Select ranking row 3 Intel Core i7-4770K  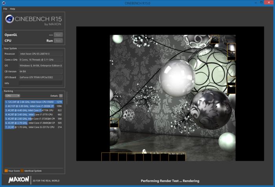33,110
